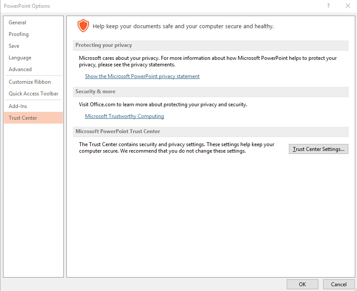Follow the Microsoft Trustworthy Computing link
This screenshot has width=357, height=291.
(x=124, y=116)
